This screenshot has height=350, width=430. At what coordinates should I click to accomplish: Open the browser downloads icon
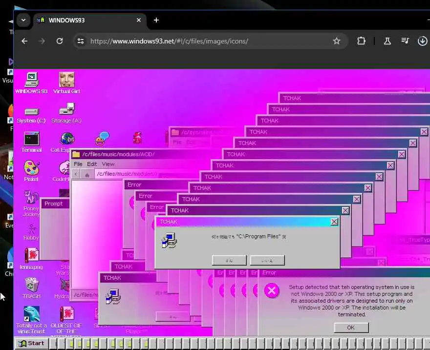click(x=422, y=41)
